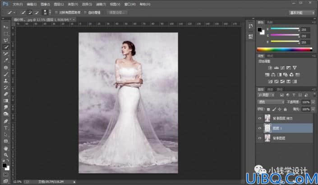Hide the top background copy layer
This screenshot has height=185, width=318.
tap(260, 118)
